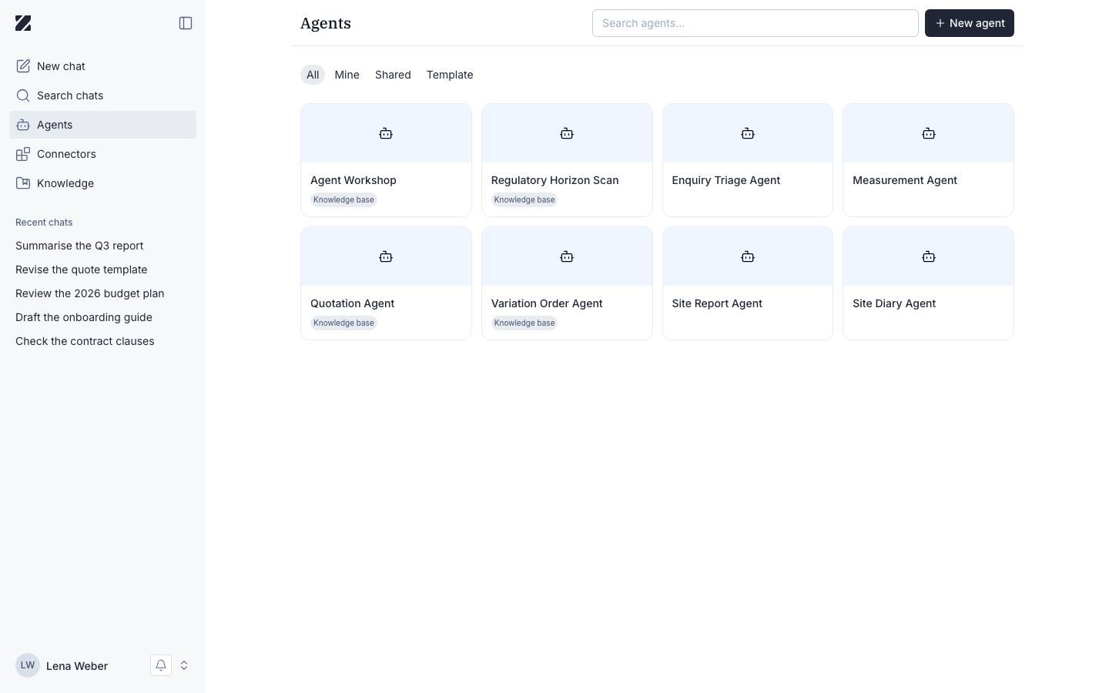Open Revise the quote template chat
The height and width of the screenshot is (693, 1109).
point(82,269)
